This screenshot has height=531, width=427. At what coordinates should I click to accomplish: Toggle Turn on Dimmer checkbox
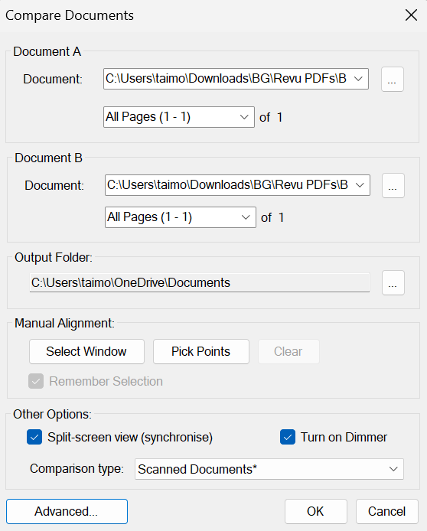pos(288,437)
